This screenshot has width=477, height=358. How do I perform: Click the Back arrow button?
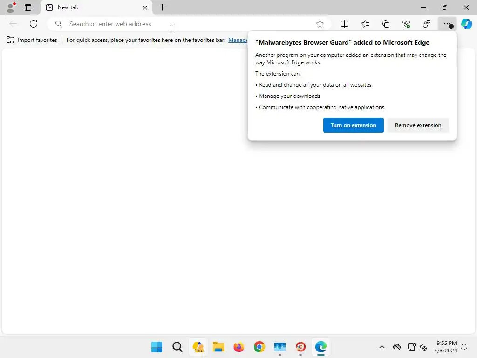coord(13,24)
